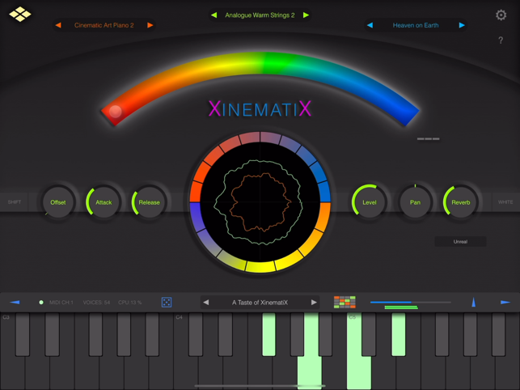Click the Reverb knob
This screenshot has width=520, height=390.
tap(461, 202)
